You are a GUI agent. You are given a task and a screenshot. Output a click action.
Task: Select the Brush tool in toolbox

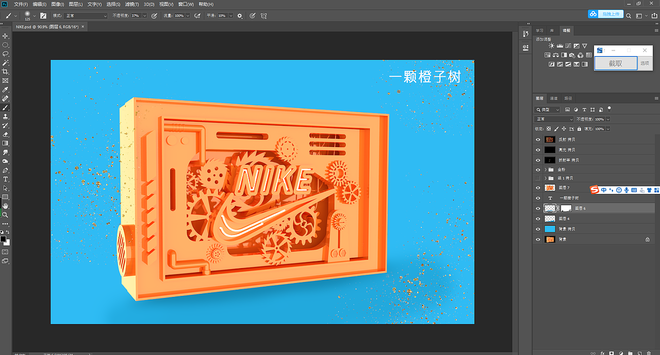point(6,108)
